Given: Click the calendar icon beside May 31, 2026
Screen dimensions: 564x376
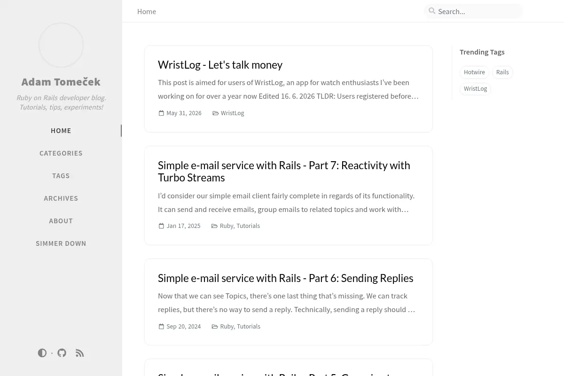Looking at the screenshot, I should (161, 113).
